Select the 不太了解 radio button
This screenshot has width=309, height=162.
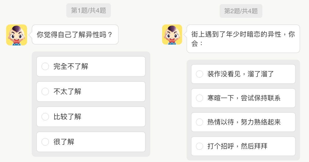45,92
